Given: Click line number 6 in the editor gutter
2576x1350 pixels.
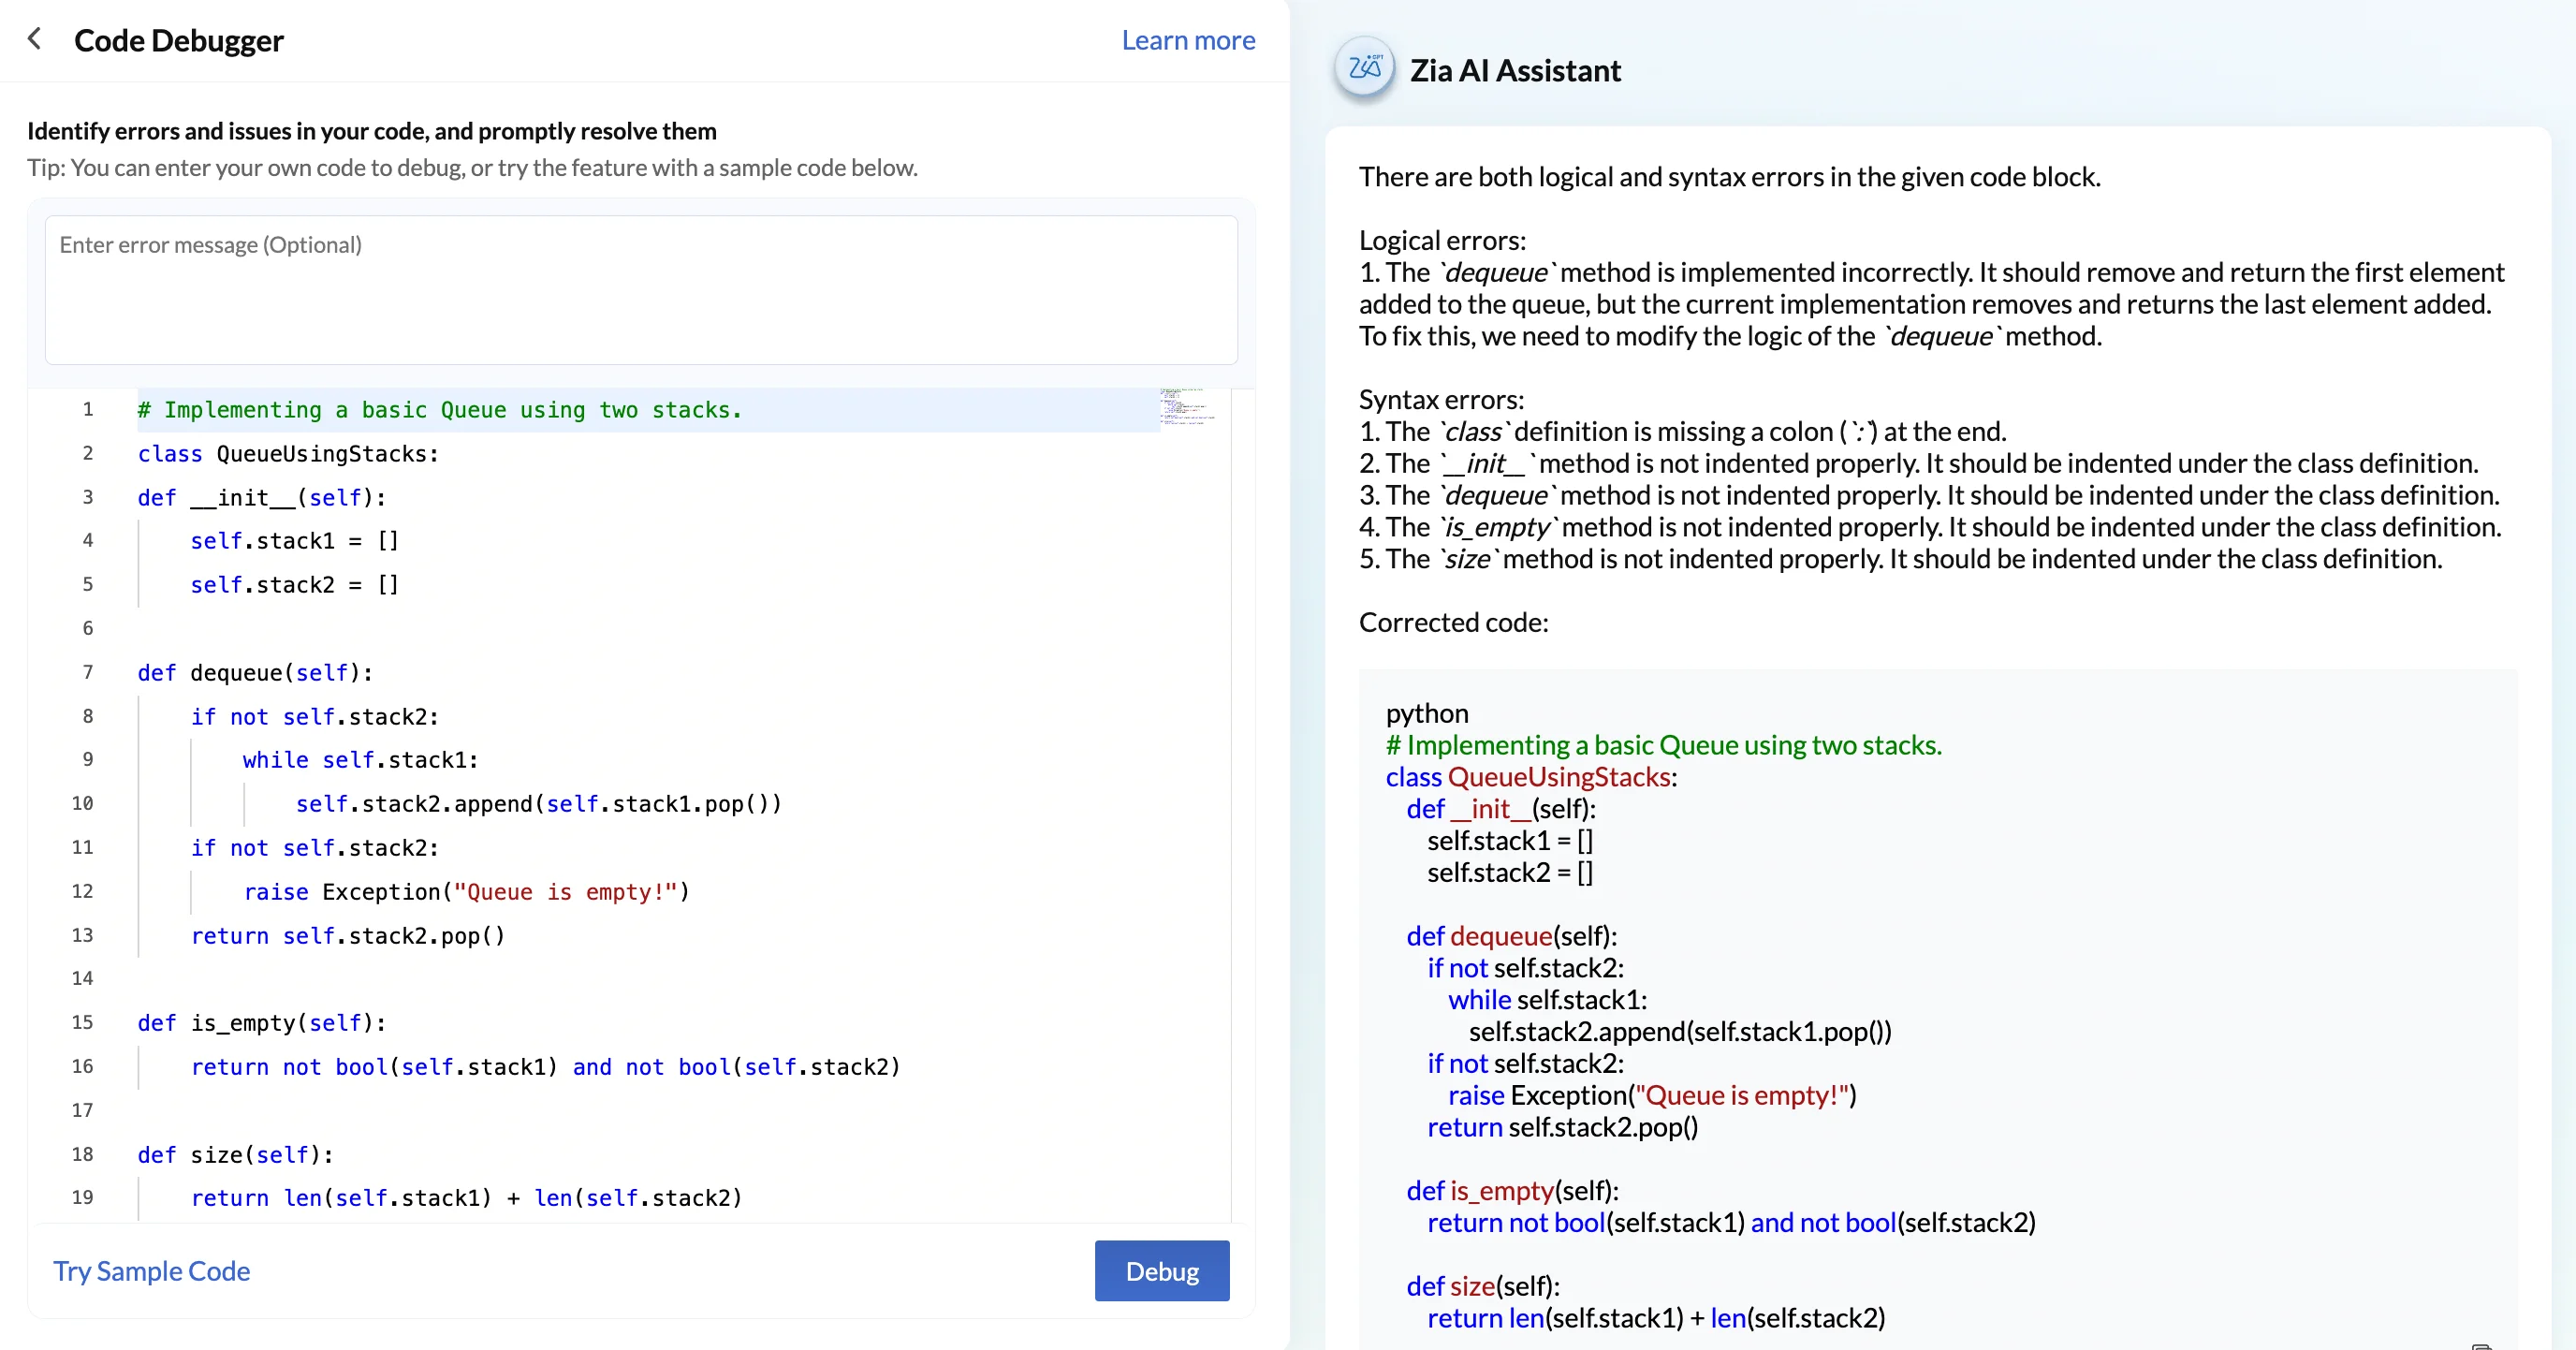Looking at the screenshot, I should point(88,628).
